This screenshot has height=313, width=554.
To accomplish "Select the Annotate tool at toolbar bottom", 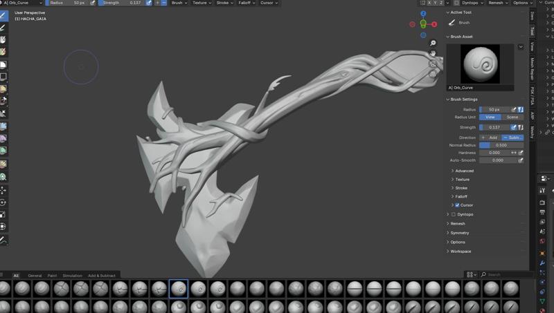I will point(3,240).
